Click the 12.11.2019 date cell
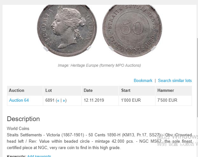Screen dimensions: 198x157 click(100, 100)
